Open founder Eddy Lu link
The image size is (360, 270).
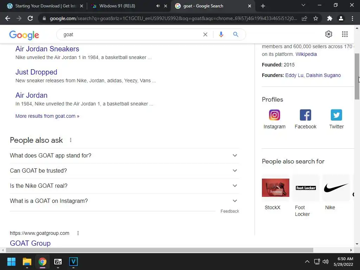294,75
